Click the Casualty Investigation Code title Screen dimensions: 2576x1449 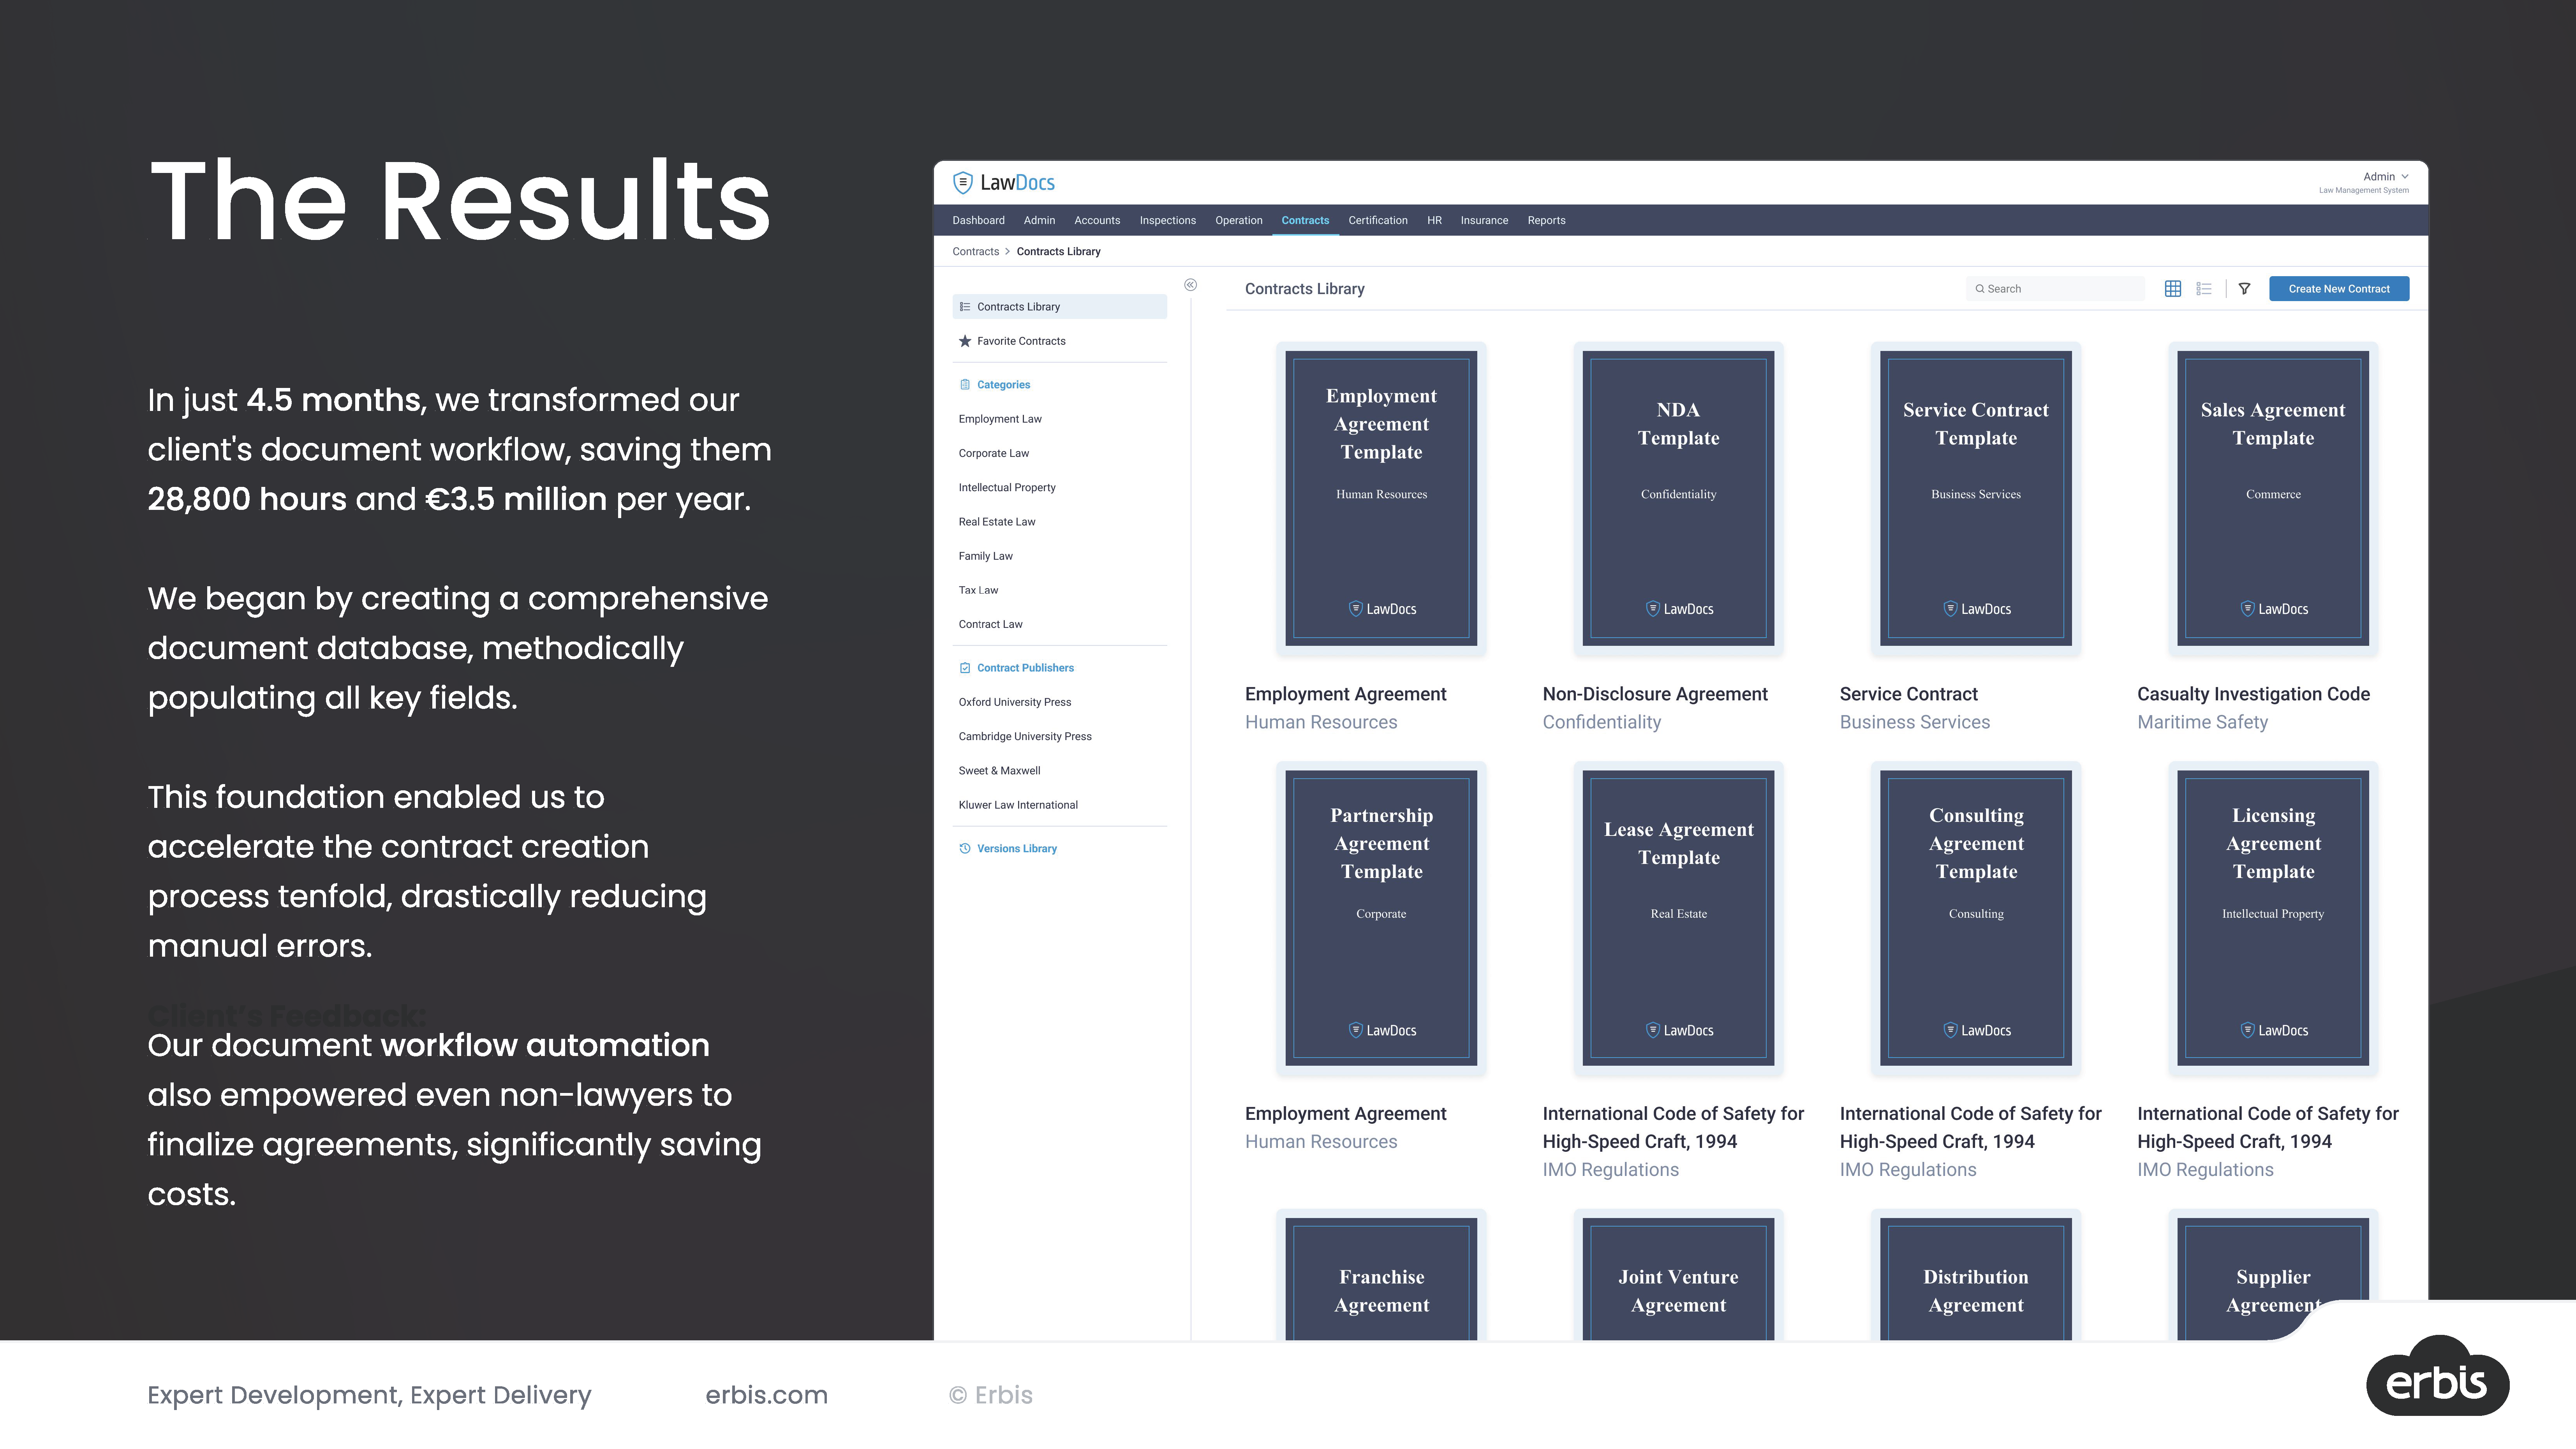click(x=2253, y=694)
